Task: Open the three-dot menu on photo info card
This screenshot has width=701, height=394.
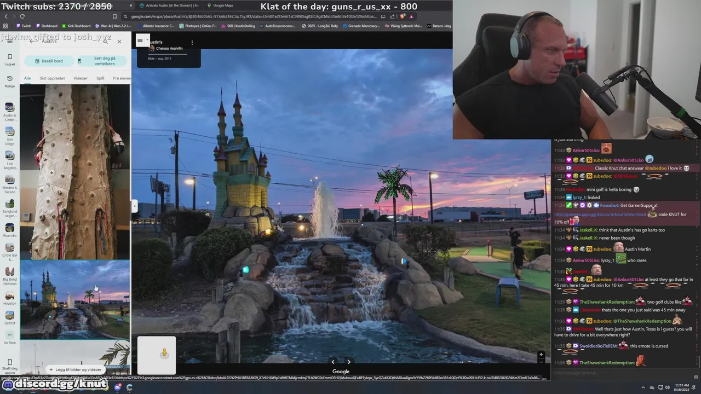Action: point(192,42)
